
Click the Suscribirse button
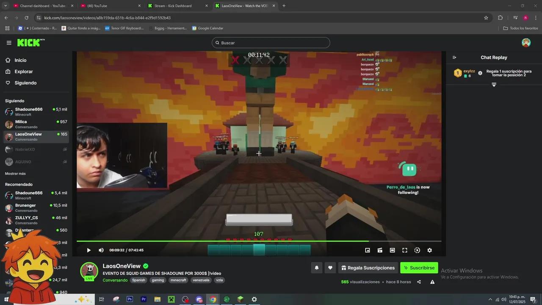point(419,268)
